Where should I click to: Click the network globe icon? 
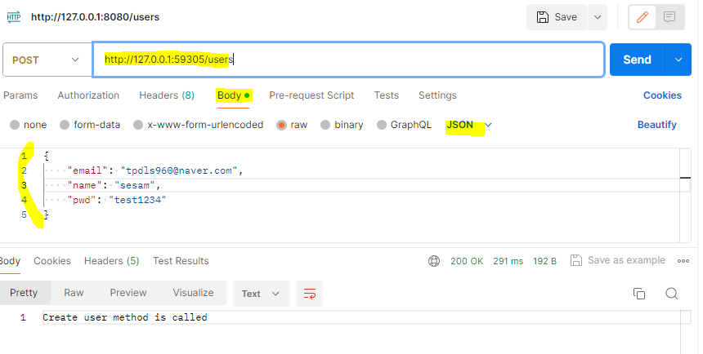click(434, 261)
